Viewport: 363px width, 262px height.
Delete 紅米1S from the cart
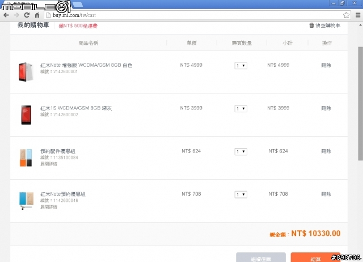coord(326,108)
